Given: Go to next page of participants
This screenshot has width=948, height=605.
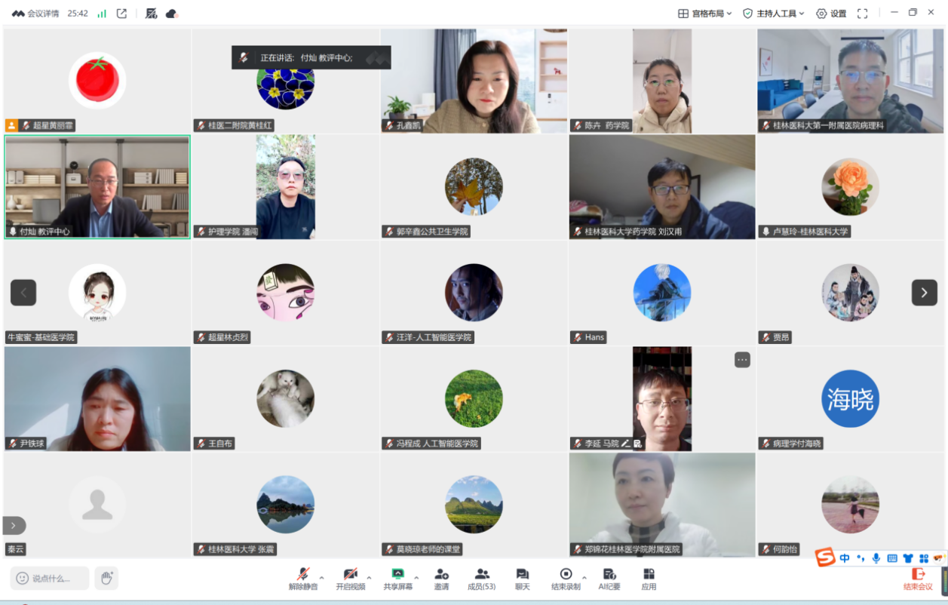Looking at the screenshot, I should pyautogui.click(x=924, y=293).
